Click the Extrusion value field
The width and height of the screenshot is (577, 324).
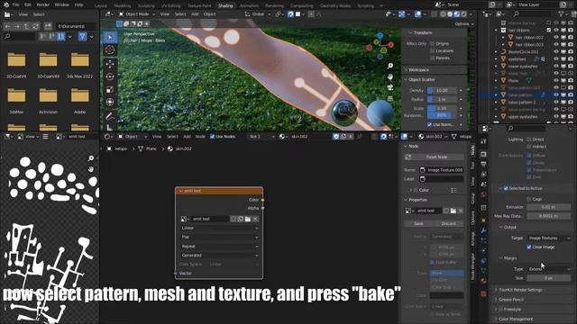tap(549, 207)
